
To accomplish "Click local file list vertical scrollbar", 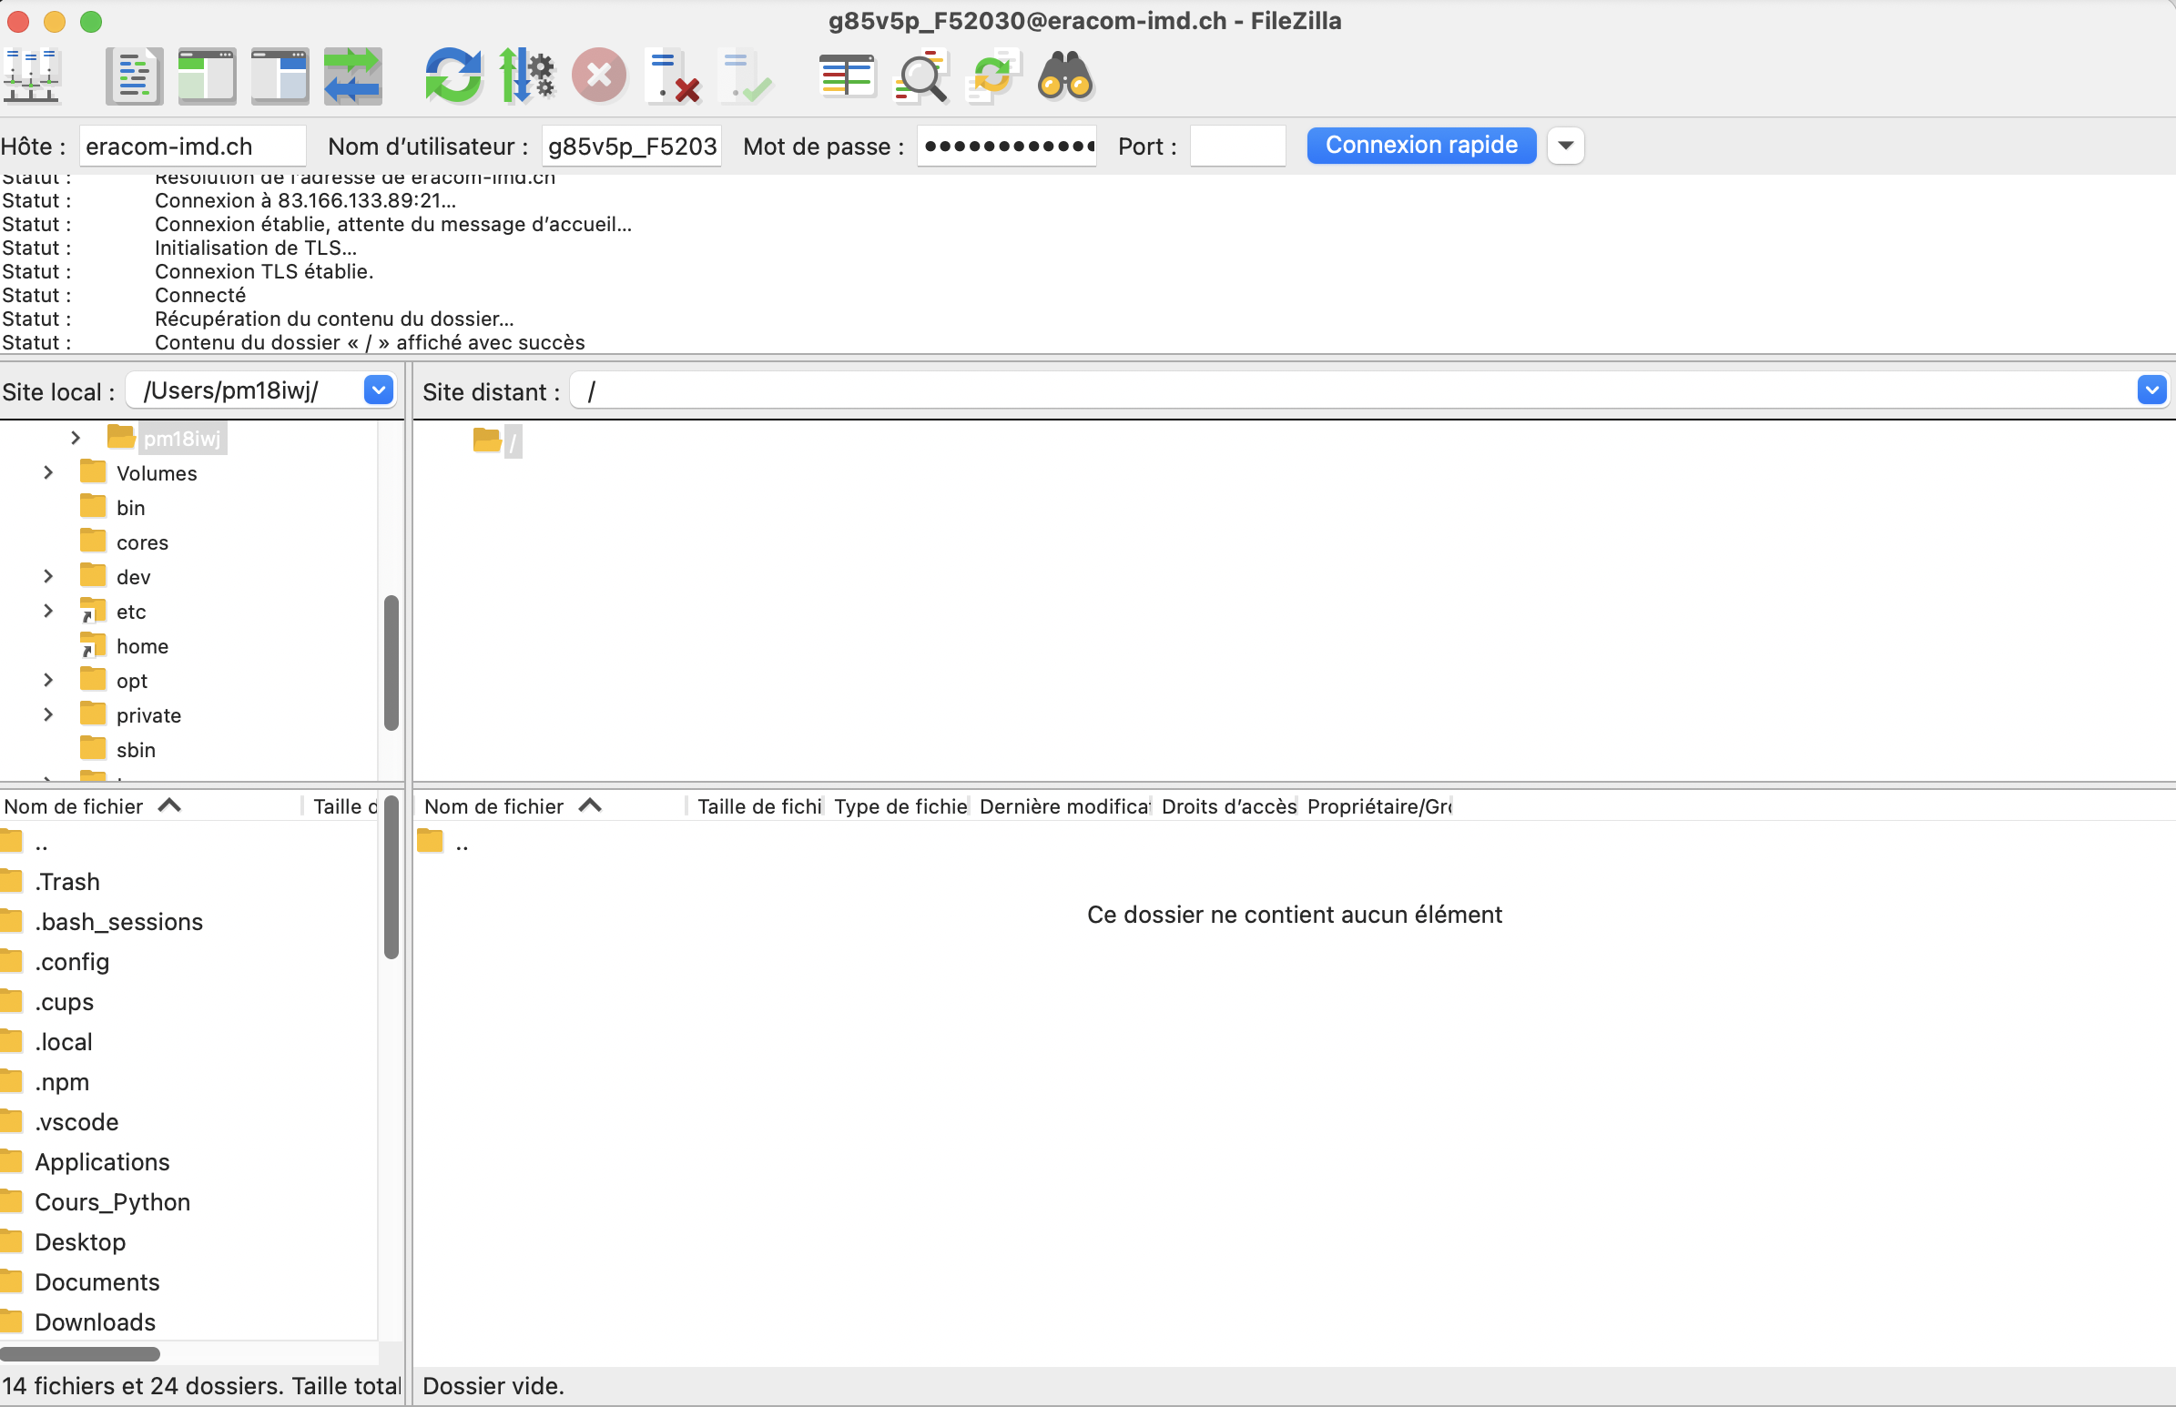I will coord(391,877).
